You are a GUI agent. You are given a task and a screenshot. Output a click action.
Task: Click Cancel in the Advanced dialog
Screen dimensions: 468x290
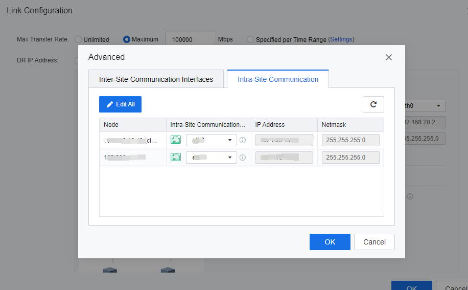374,242
